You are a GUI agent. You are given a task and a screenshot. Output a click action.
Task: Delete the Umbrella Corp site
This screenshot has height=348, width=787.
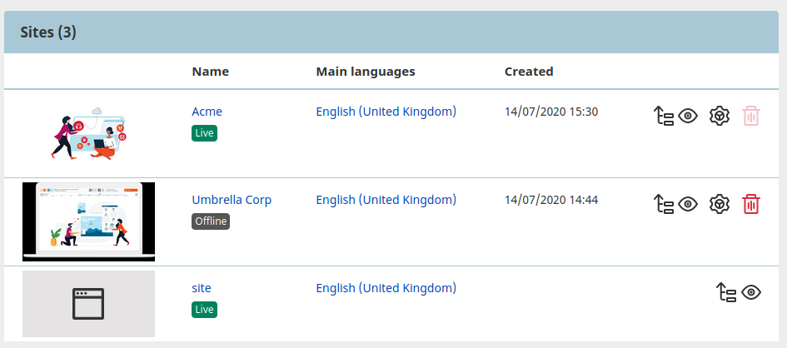coord(751,204)
